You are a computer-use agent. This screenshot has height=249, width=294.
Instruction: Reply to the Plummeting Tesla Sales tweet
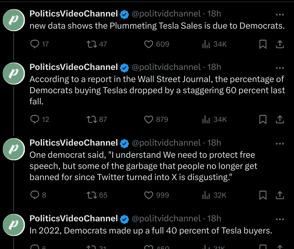39,44
